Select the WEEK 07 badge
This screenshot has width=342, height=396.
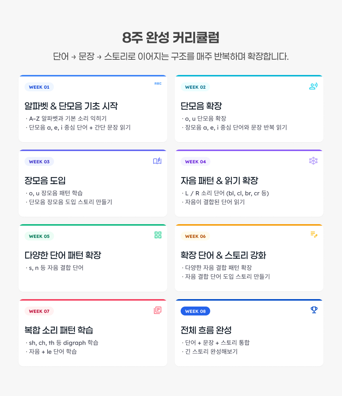click(x=39, y=311)
